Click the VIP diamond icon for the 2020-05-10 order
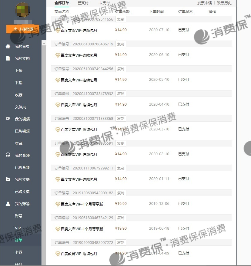251x266 pixels. tap(58, 80)
